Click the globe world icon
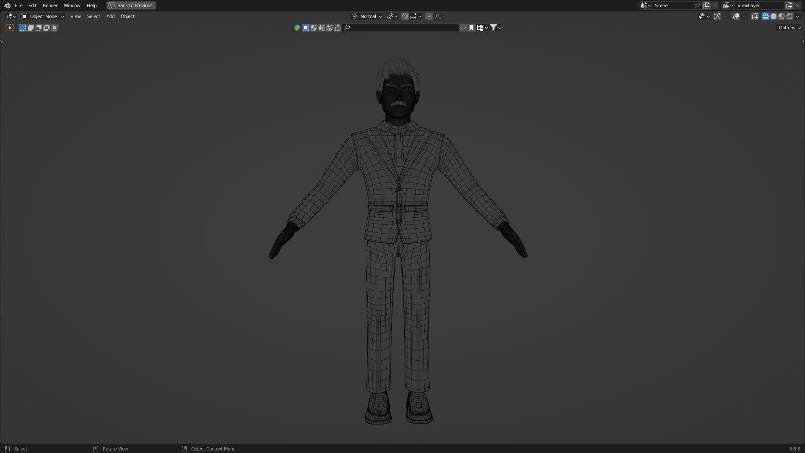This screenshot has width=805, height=453. click(x=330, y=28)
